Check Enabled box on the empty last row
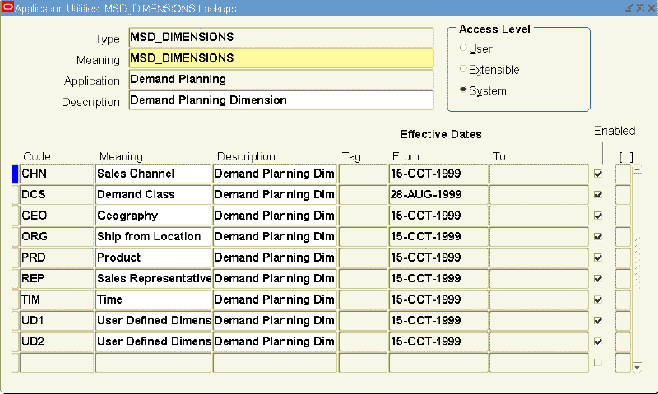 (598, 363)
